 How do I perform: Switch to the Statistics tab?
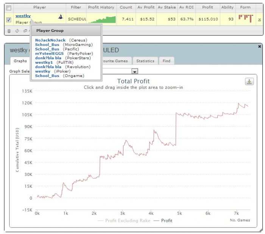click(145, 61)
